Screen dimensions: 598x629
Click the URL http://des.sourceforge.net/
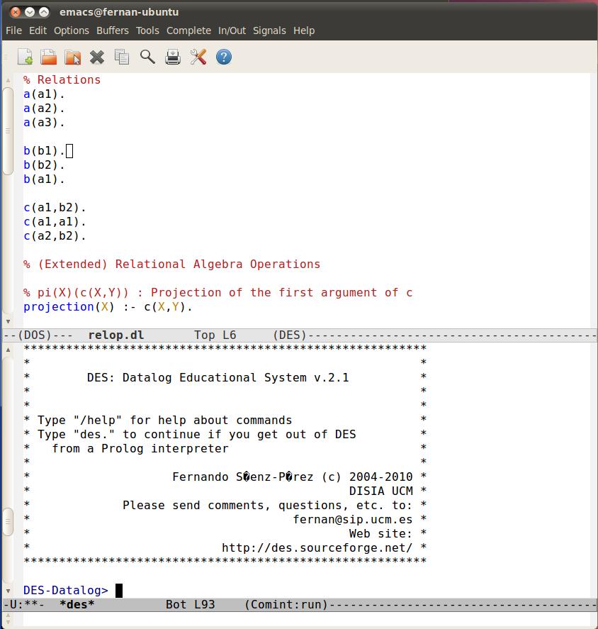pyautogui.click(x=317, y=548)
